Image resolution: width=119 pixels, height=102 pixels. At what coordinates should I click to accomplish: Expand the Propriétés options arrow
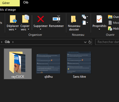pos(99,29)
